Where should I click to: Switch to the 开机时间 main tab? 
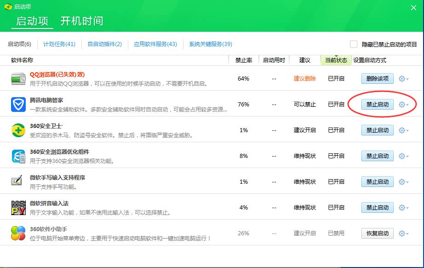pos(82,21)
